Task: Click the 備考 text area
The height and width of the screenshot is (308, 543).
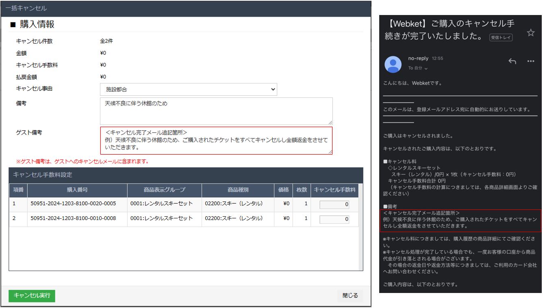Action: [216, 111]
